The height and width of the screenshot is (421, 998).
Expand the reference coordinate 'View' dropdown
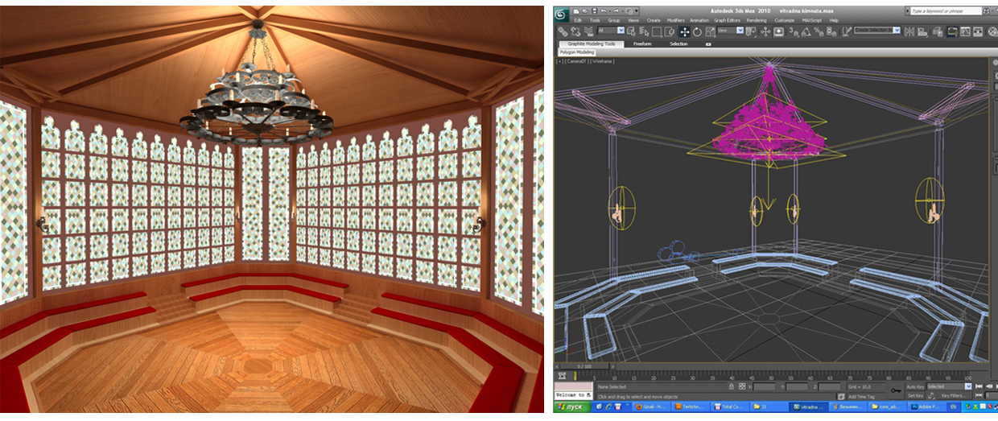[729, 31]
